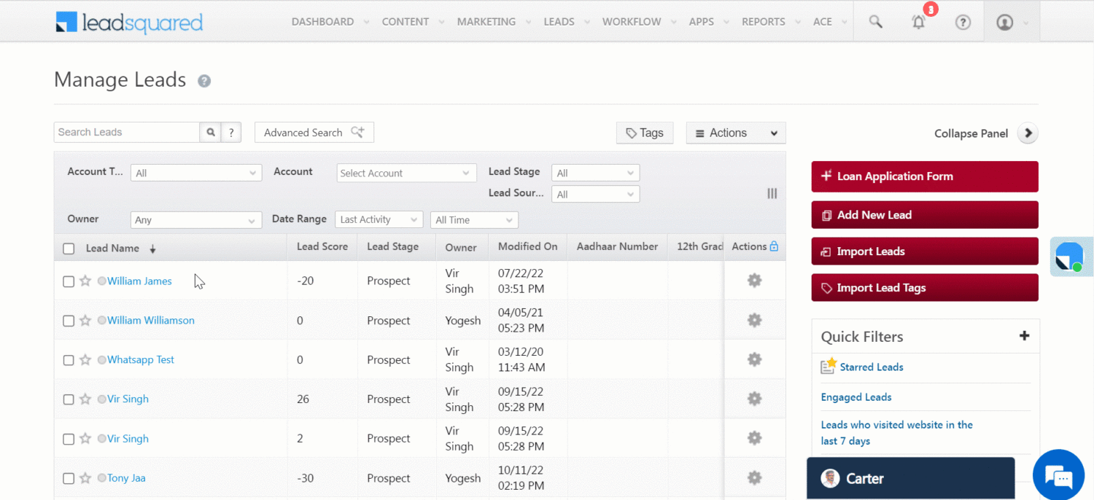Open the gear actions icon for William James
This screenshot has height=500, width=1094.
tap(754, 280)
